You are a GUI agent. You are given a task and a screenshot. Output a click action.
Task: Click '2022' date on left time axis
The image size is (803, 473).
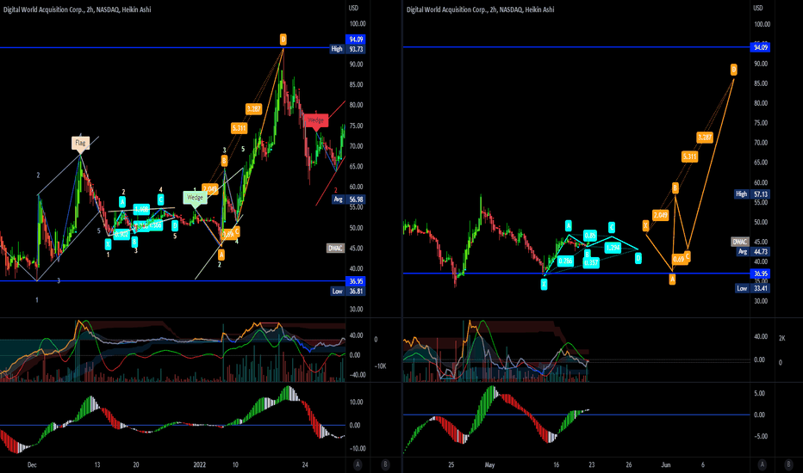pyautogui.click(x=199, y=464)
